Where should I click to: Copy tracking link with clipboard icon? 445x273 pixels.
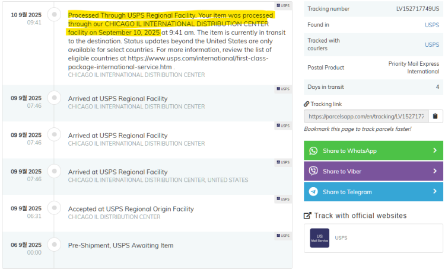[x=435, y=116]
